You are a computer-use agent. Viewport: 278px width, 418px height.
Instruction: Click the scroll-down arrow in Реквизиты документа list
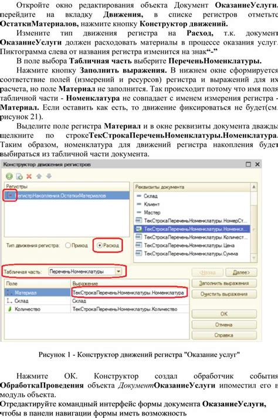254,258
